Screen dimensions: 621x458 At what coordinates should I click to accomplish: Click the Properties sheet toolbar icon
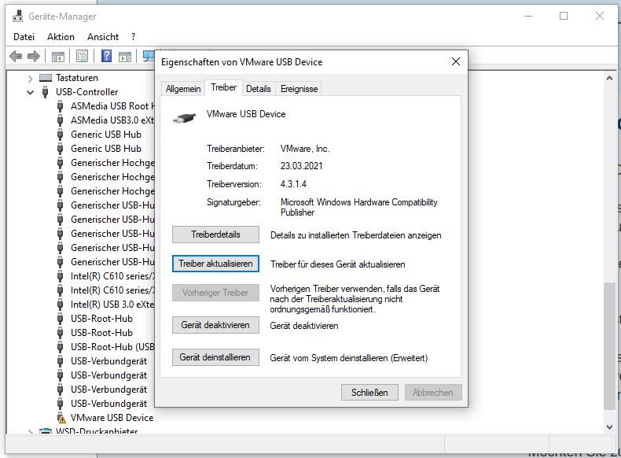click(82, 56)
